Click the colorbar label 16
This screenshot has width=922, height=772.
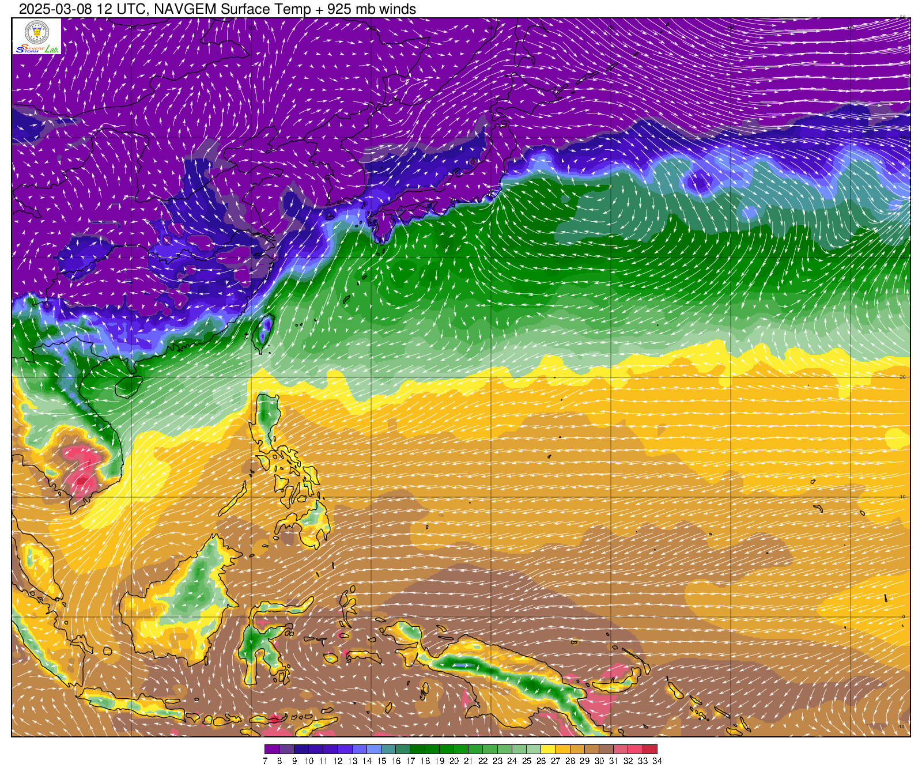click(396, 761)
